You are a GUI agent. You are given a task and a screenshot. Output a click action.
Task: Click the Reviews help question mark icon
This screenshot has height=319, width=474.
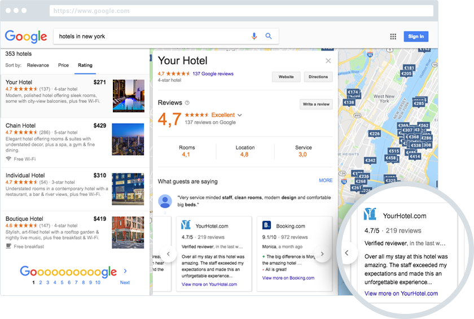point(187,103)
